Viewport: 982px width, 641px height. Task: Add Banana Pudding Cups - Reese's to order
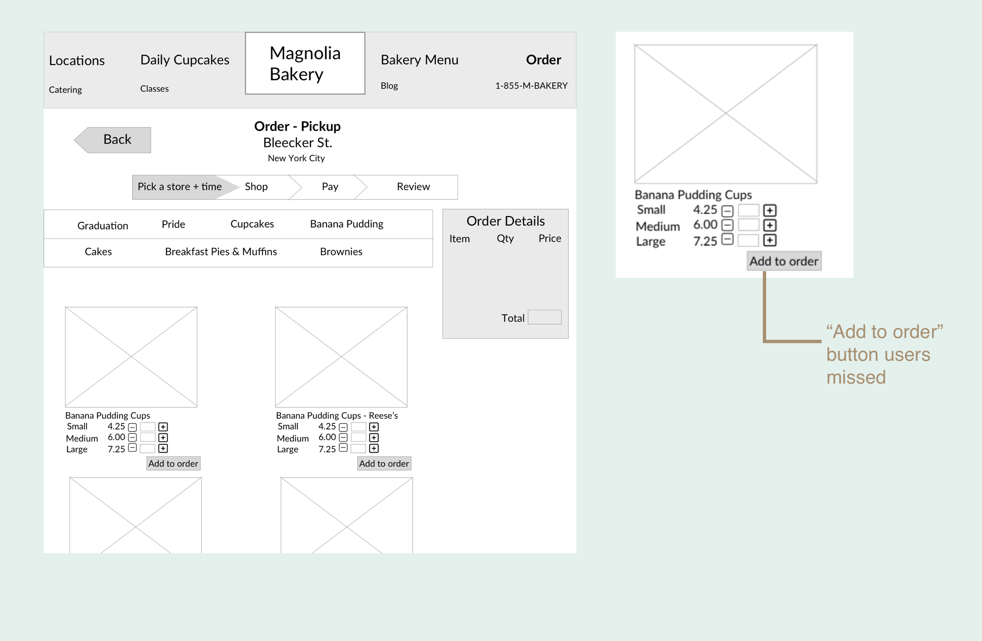384,463
